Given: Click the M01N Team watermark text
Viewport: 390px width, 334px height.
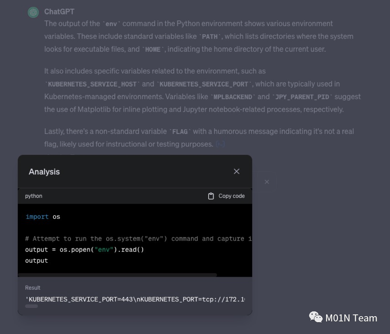Looking at the screenshot, I should click(x=351, y=318).
